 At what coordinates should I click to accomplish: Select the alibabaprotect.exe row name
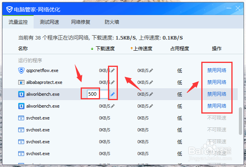click(44, 82)
